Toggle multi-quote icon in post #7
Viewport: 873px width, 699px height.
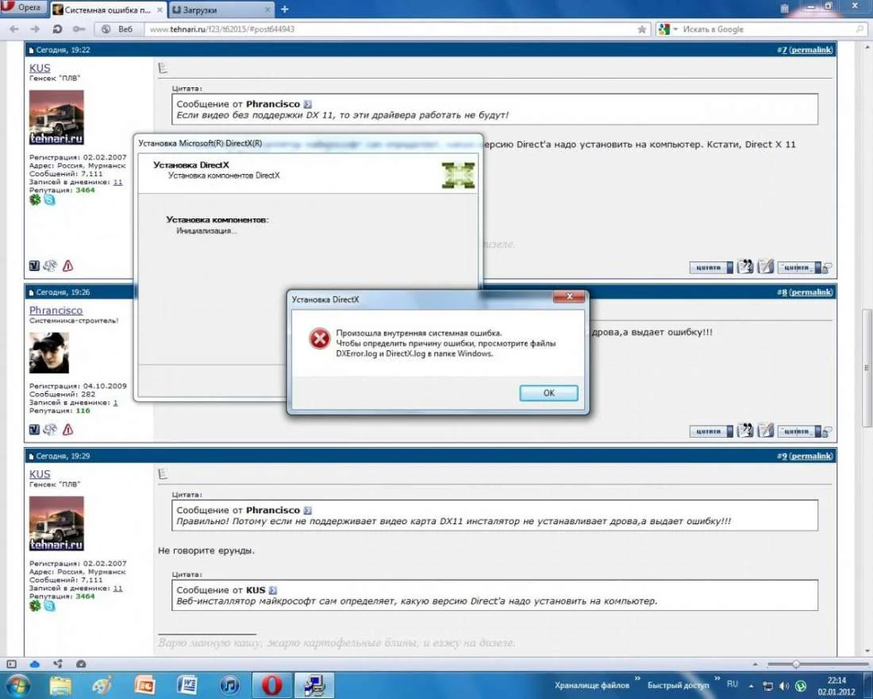coord(745,267)
